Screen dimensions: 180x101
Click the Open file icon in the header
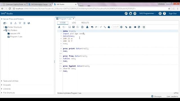[x=130, y=13]
